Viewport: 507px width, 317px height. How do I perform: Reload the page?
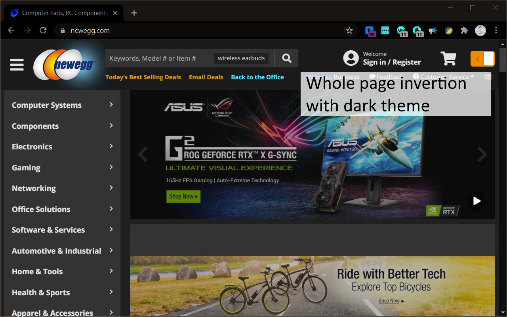pos(43,31)
